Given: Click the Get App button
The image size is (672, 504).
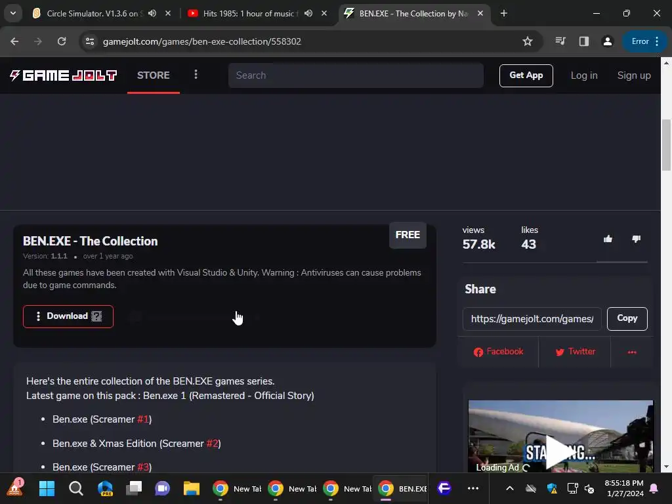Looking at the screenshot, I should [526, 75].
